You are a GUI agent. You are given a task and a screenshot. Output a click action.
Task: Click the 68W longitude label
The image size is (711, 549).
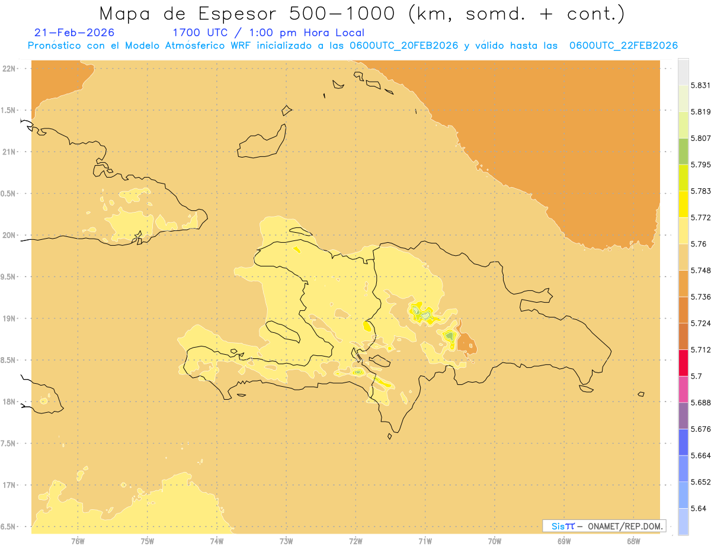pyautogui.click(x=633, y=541)
